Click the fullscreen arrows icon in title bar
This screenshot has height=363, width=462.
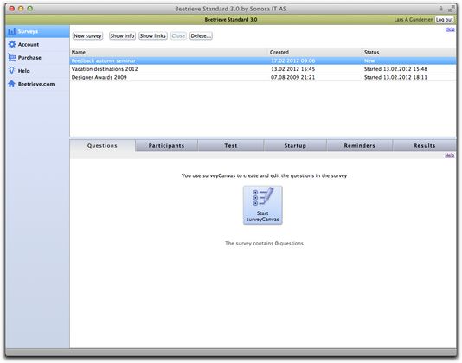[451, 9]
